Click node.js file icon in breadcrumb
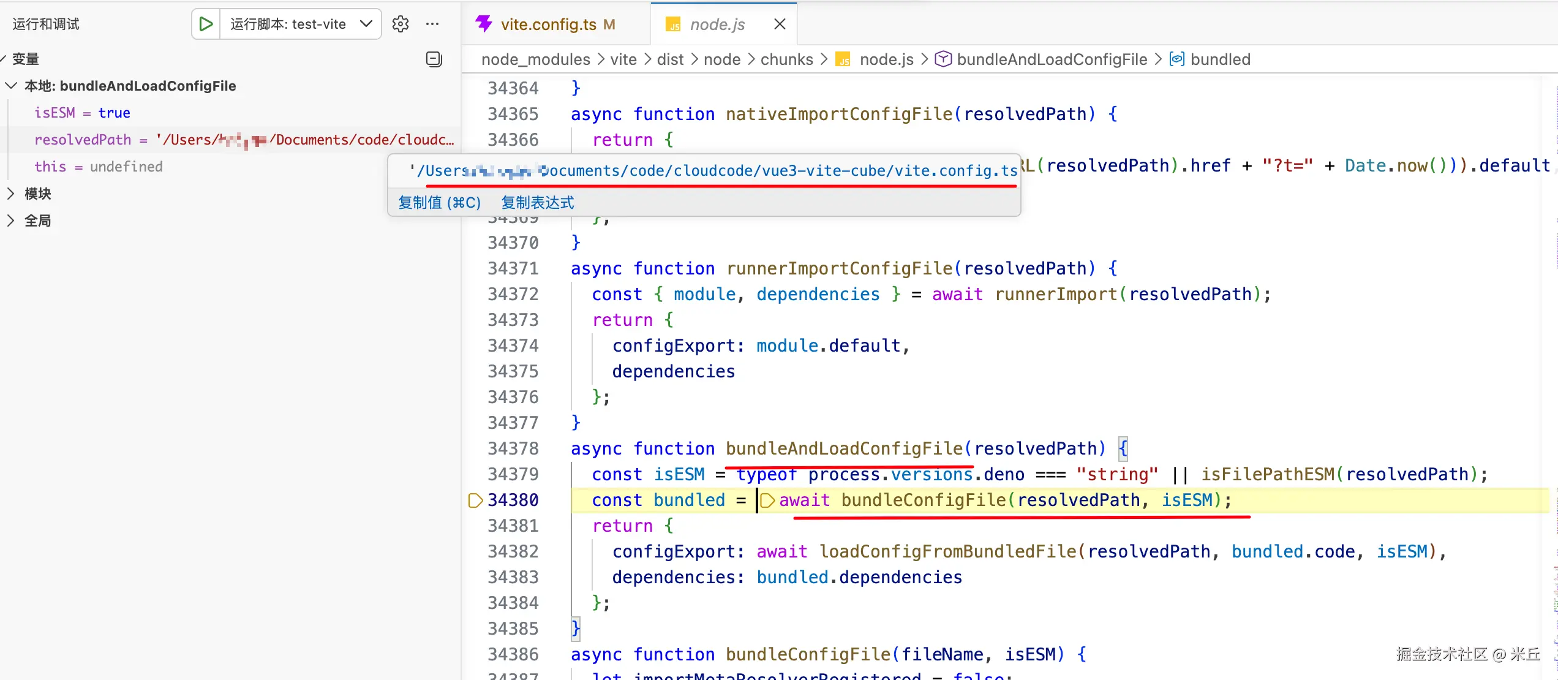1558x680 pixels. pyautogui.click(x=844, y=60)
